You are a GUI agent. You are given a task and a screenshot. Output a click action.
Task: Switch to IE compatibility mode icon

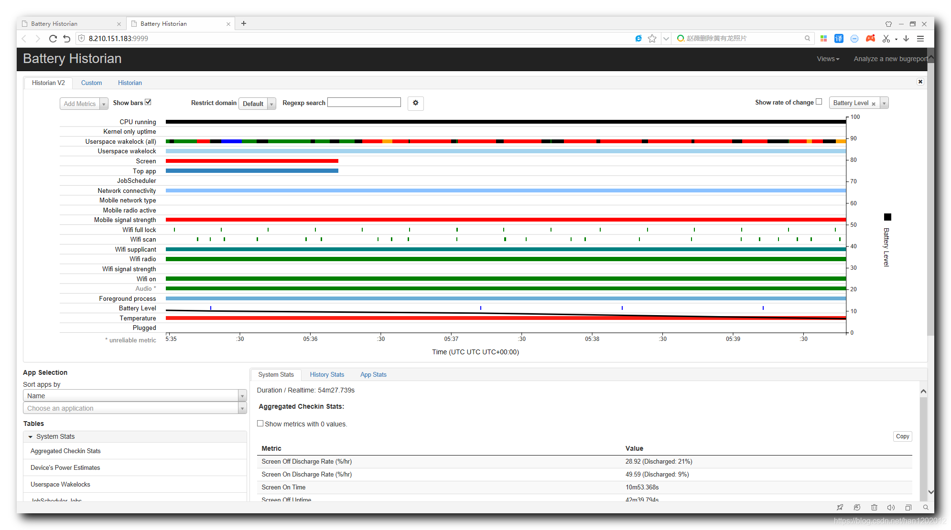(x=638, y=38)
